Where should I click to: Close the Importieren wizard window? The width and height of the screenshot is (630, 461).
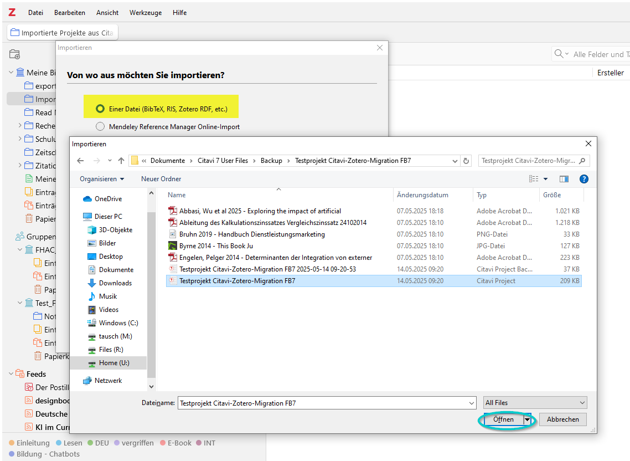(380, 48)
